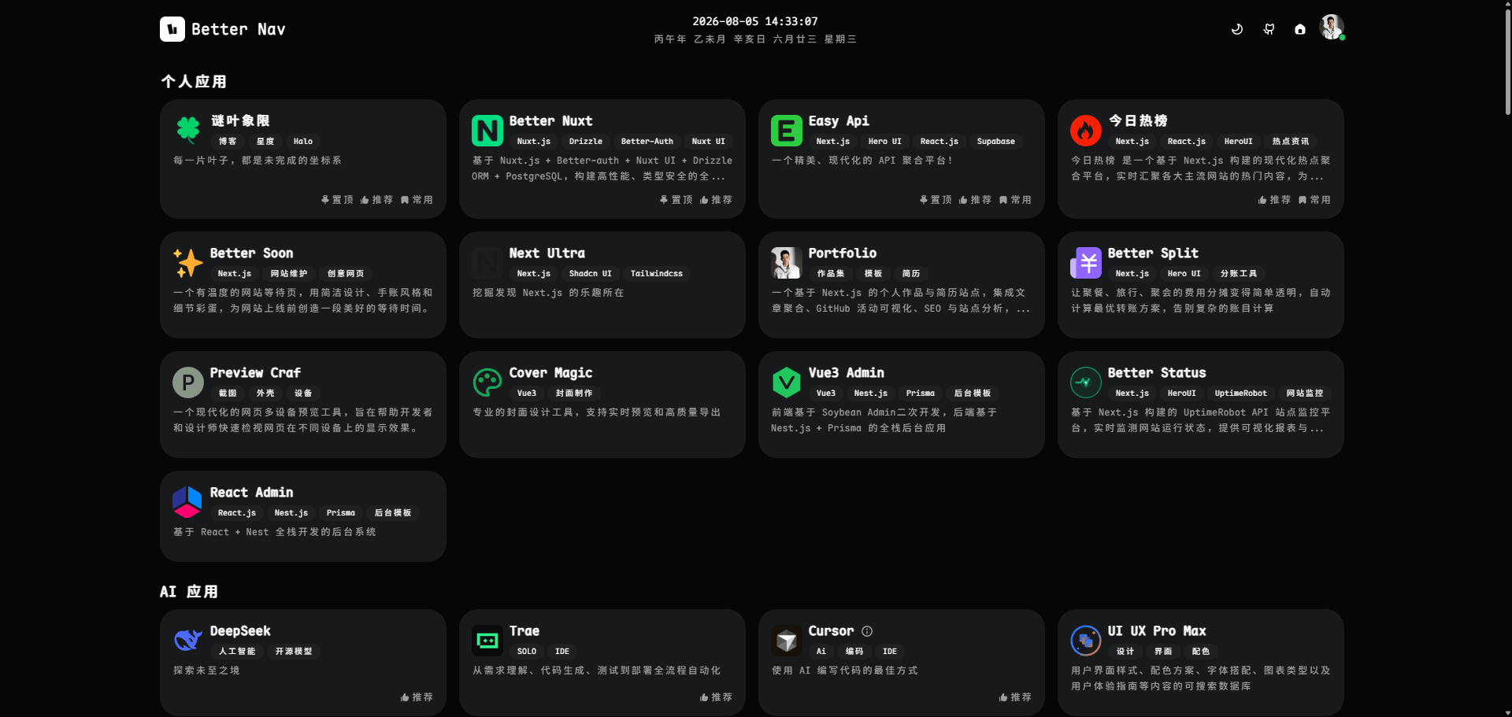Click the 封面制作 tag on Cover Magic

coord(574,394)
